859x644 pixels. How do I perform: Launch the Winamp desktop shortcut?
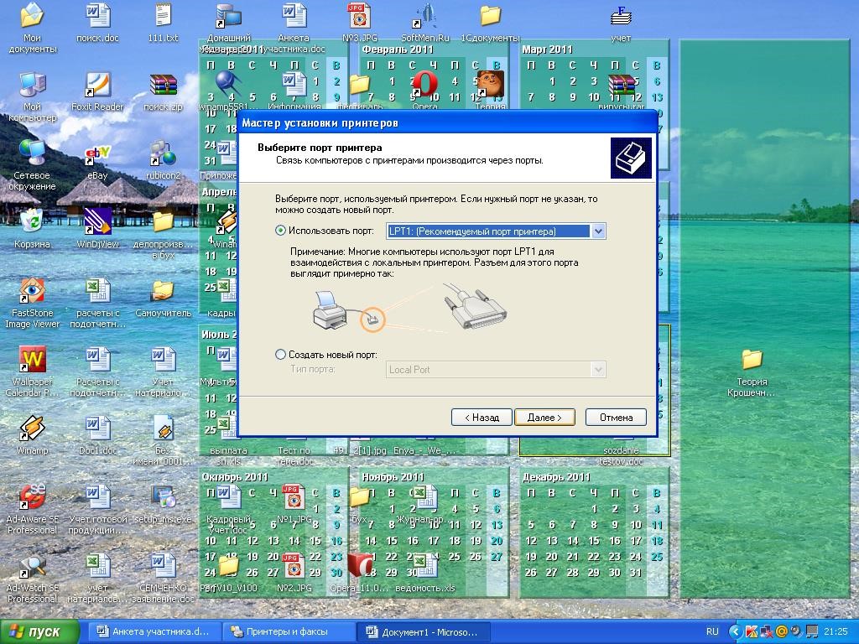pos(32,428)
